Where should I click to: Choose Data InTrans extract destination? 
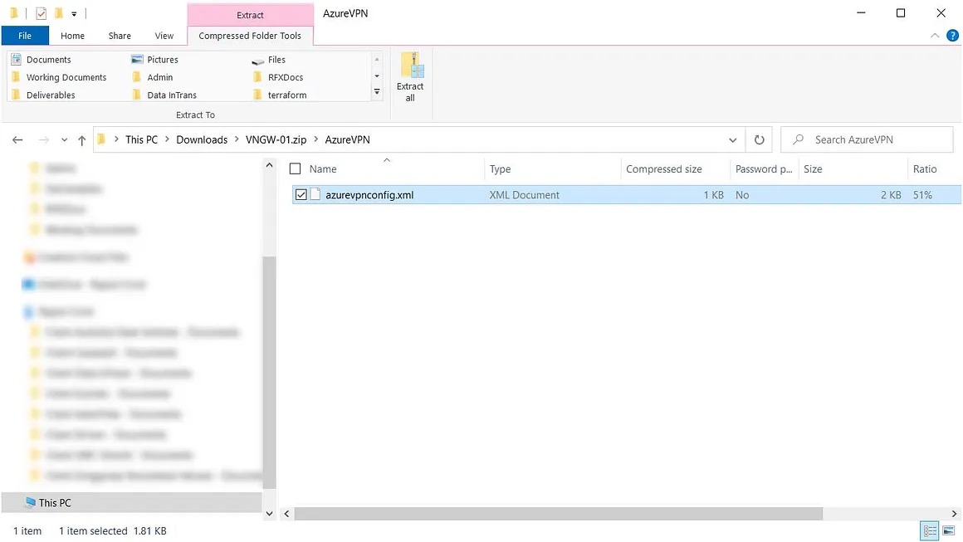[164, 95]
